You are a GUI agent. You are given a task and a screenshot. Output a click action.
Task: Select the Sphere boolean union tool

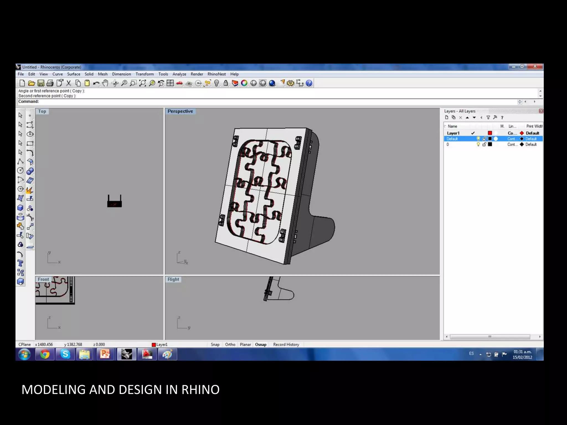[30, 171]
